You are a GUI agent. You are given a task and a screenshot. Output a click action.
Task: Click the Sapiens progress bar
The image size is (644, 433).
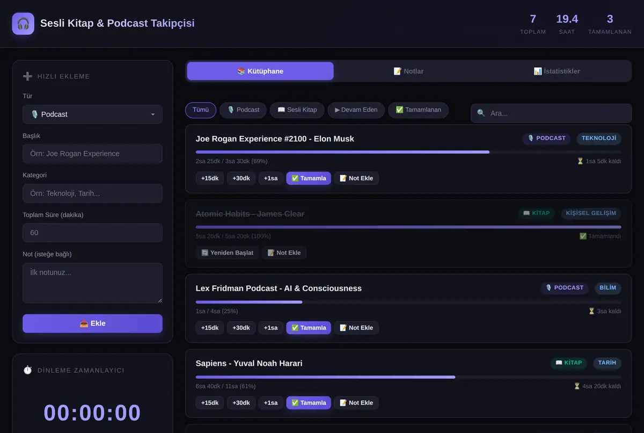coord(408,377)
